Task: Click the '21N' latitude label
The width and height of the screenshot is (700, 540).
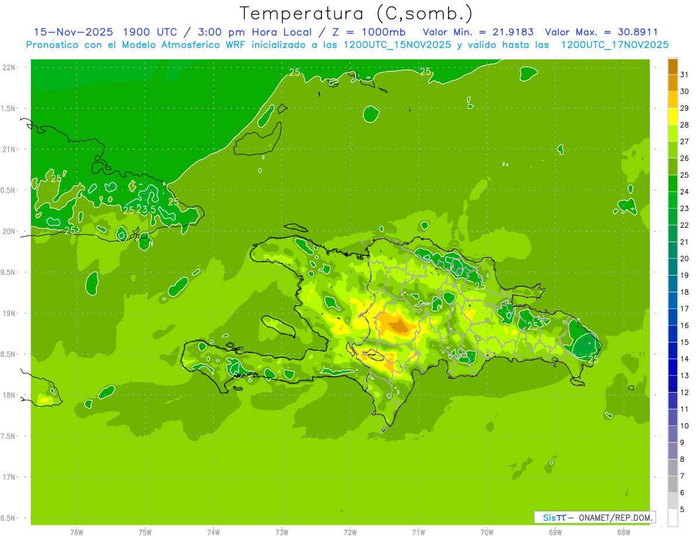Action: coord(9,149)
